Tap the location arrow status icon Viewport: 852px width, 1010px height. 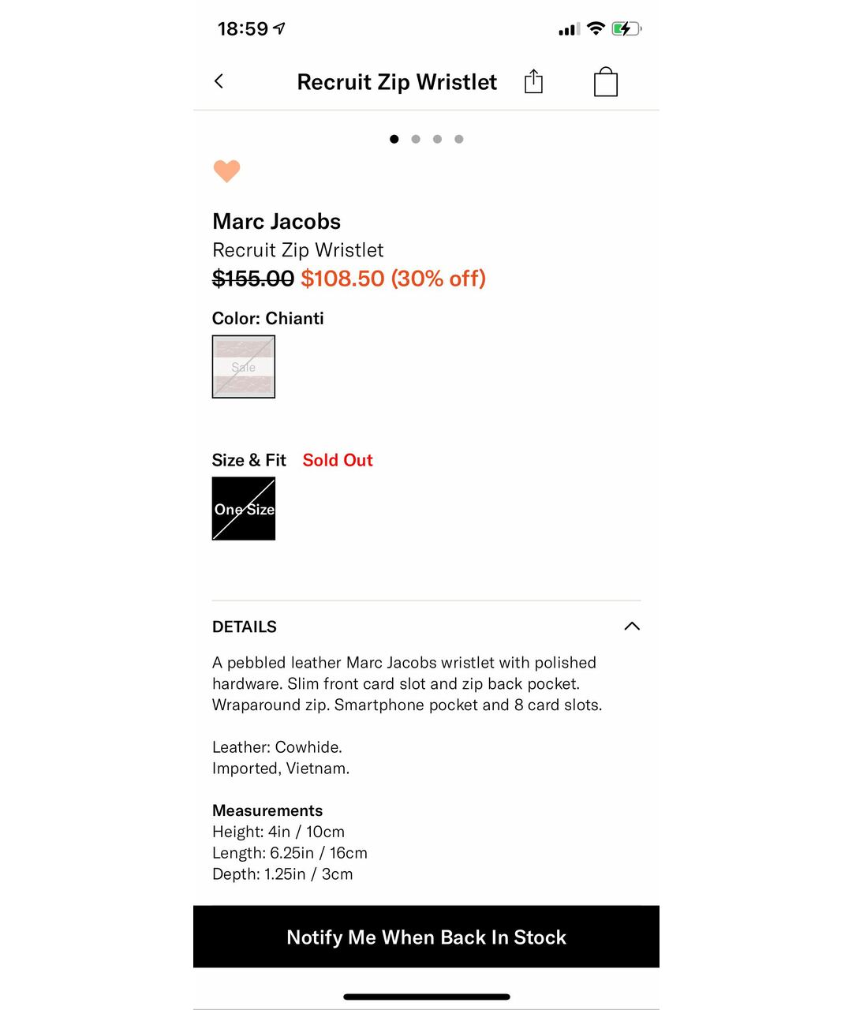[279, 29]
